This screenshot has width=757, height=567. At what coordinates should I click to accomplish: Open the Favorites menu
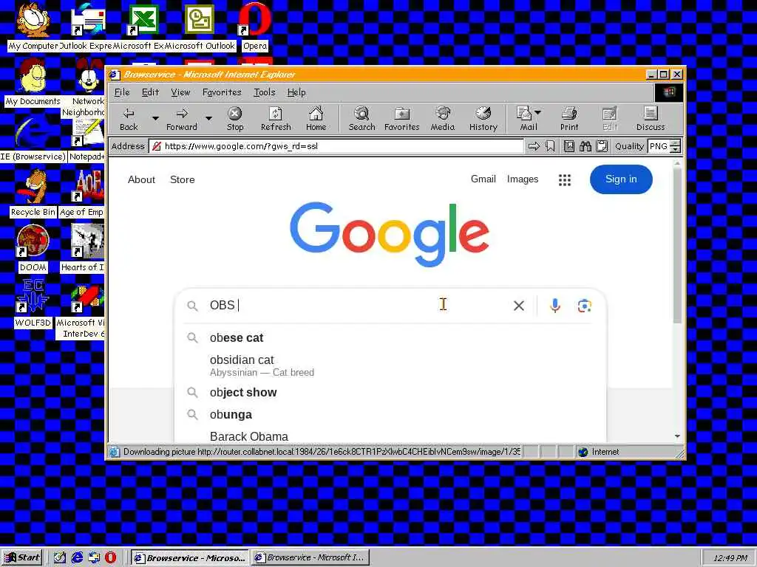(x=222, y=92)
